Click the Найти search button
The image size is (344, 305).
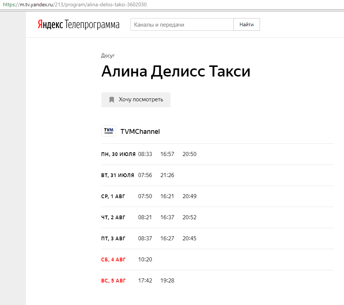click(x=247, y=24)
